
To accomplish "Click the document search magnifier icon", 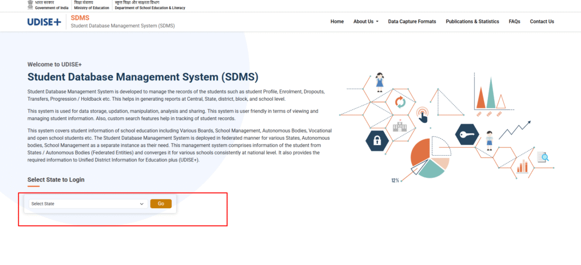I will click(x=543, y=157).
